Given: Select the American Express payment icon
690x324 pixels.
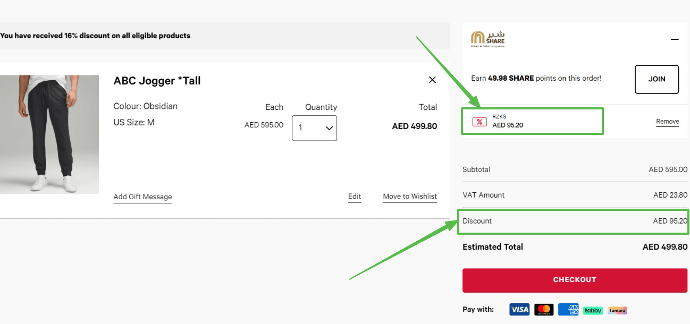Looking at the screenshot, I should pyautogui.click(x=568, y=310).
